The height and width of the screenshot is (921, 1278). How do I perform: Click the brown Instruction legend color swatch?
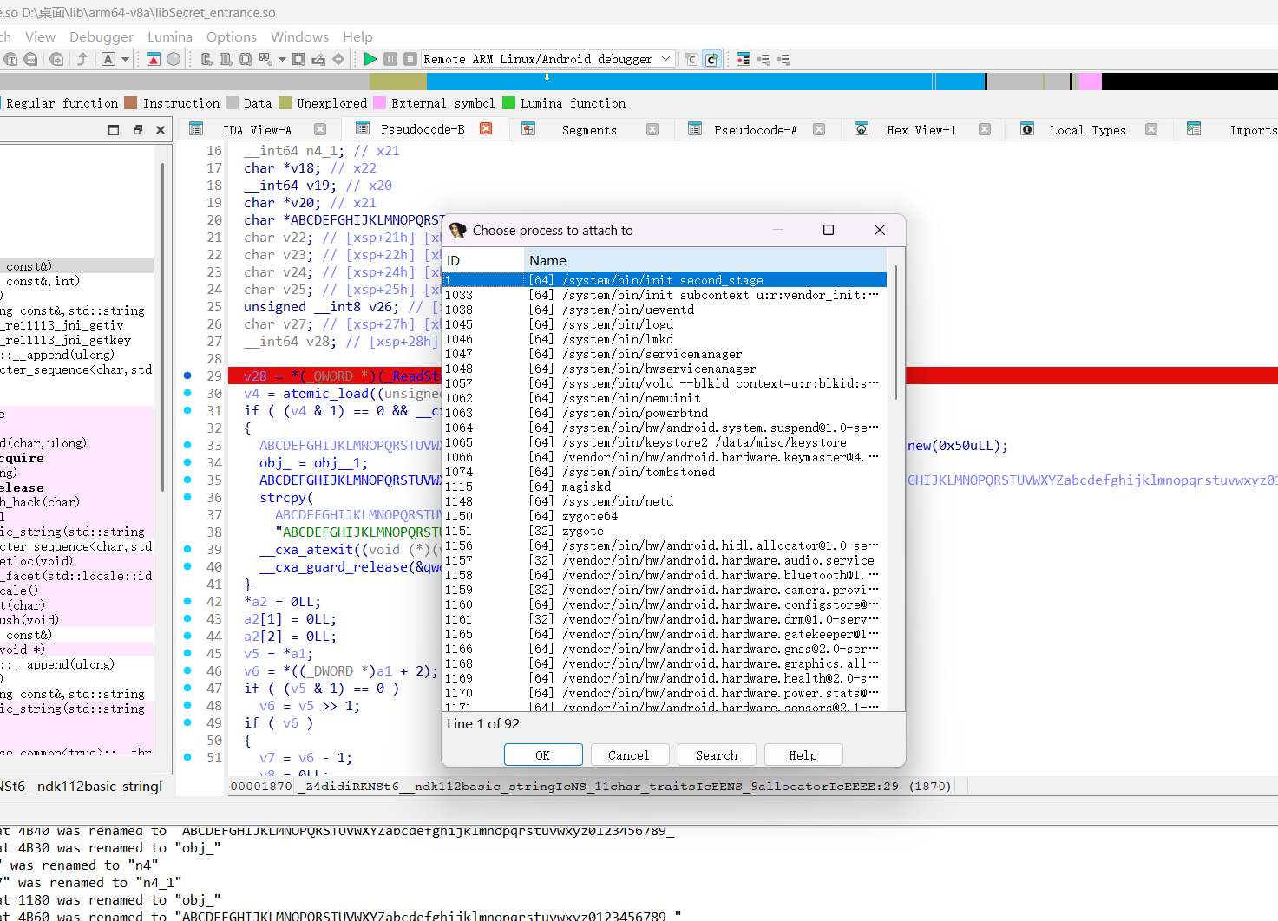pos(131,103)
